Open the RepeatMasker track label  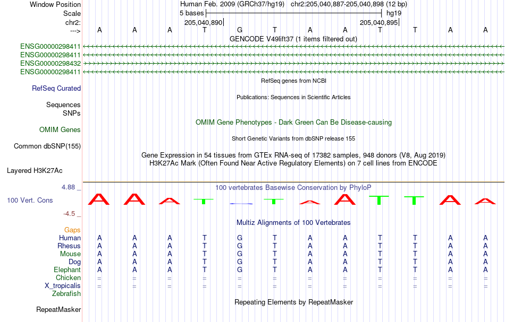click(x=58, y=309)
